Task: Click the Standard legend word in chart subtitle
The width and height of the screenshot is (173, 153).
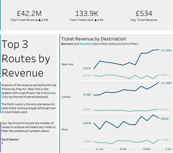Action: [x=85, y=44]
